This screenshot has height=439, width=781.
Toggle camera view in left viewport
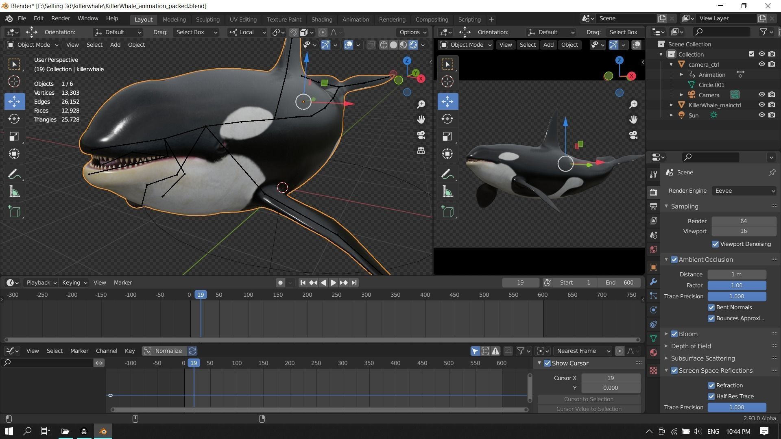pos(421,135)
